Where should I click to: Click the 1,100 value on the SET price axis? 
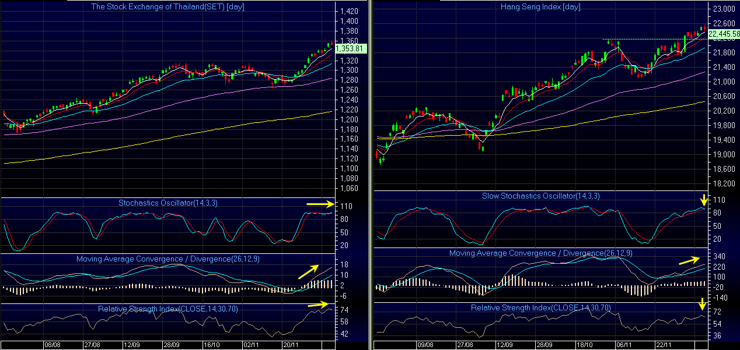[348, 169]
